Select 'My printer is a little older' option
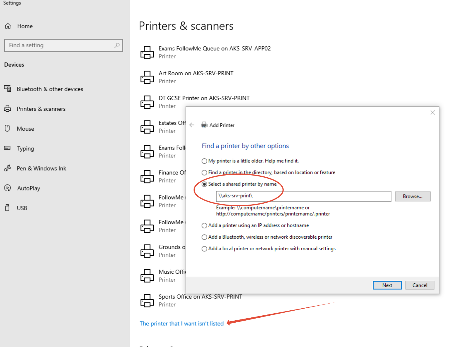472x347 pixels. [x=204, y=161]
